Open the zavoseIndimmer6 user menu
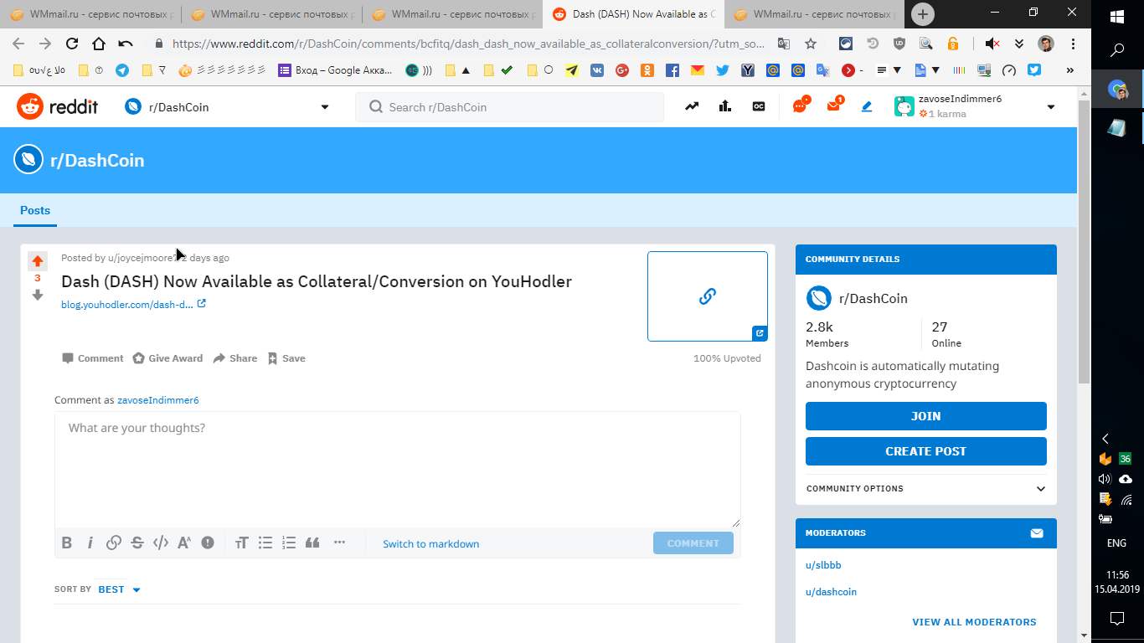The image size is (1144, 643). point(974,106)
